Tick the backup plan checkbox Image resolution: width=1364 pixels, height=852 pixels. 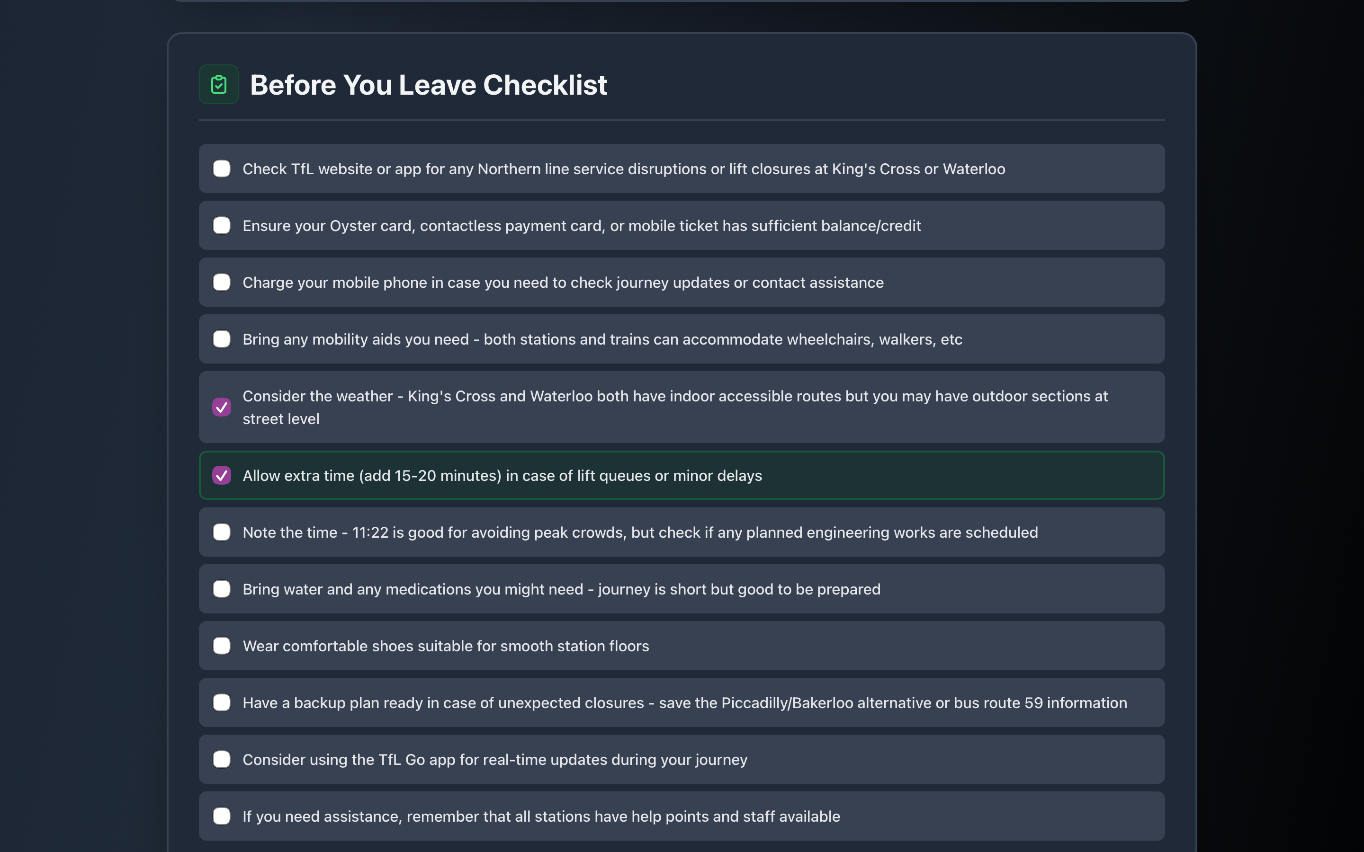222,703
